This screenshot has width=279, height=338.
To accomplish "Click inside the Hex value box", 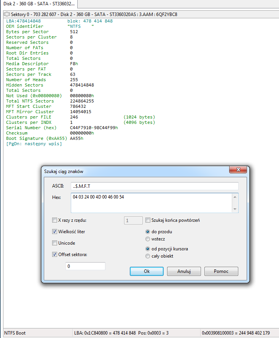I will click(x=152, y=203).
